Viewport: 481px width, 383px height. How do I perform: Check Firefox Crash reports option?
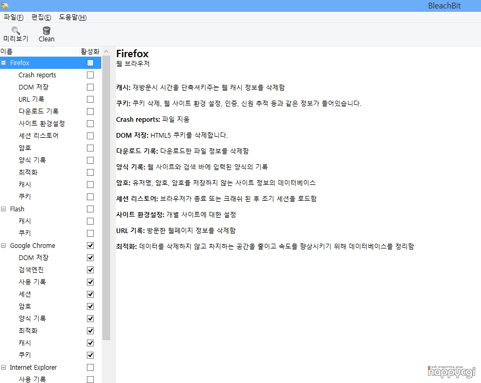(90, 75)
